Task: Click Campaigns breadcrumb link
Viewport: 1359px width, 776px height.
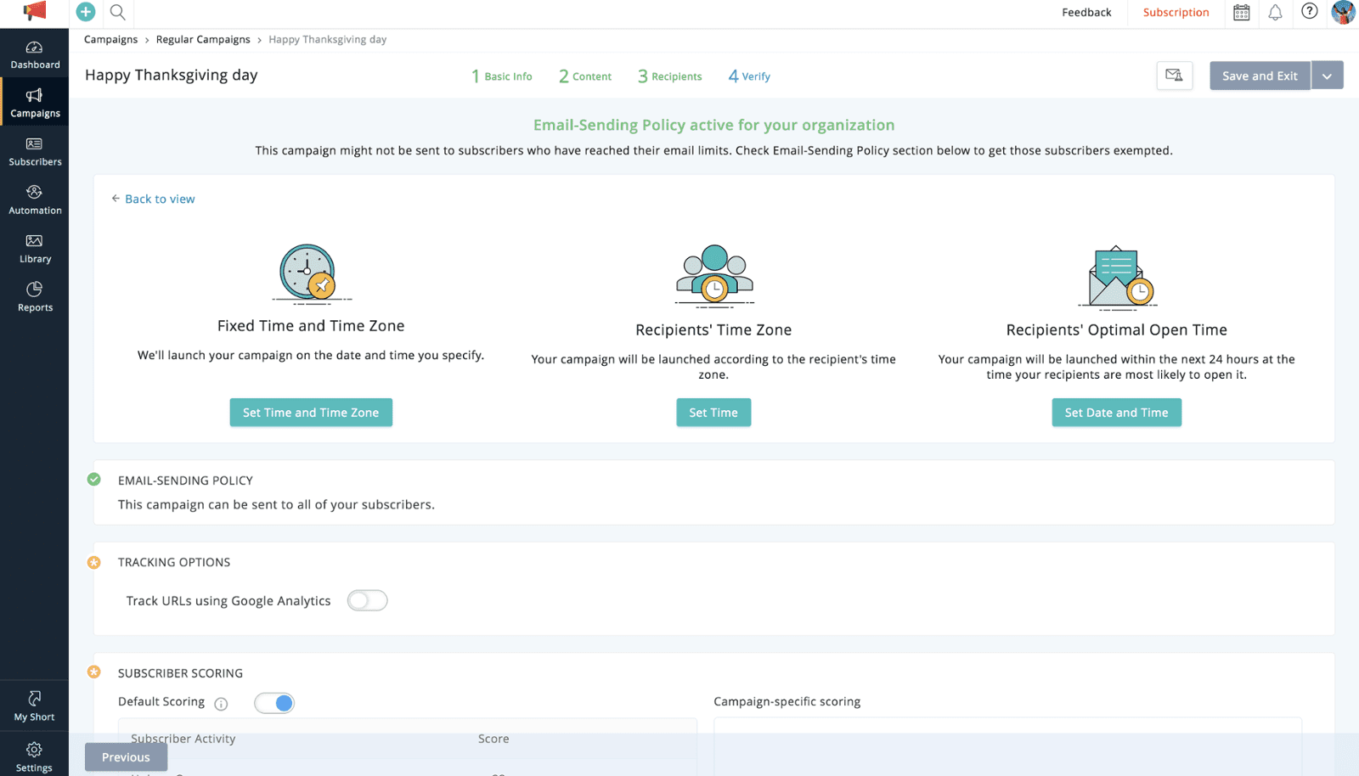Action: [110, 40]
